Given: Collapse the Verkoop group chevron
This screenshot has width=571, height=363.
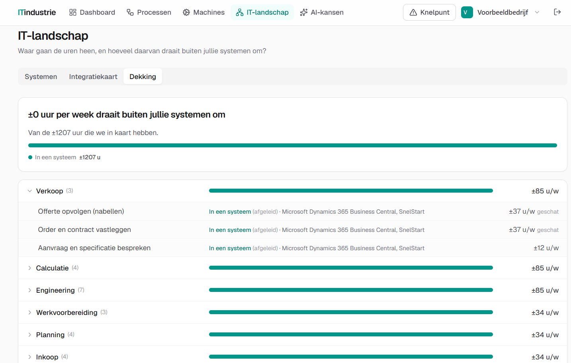Looking at the screenshot, I should [29, 191].
